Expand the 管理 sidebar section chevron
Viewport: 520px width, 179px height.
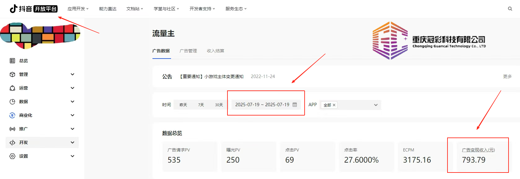(x=73, y=74)
